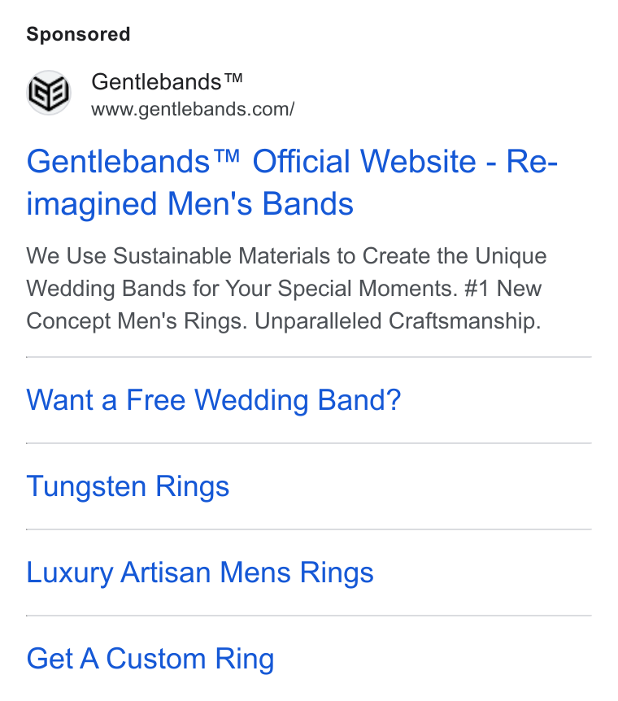Click the Sponsored label

coord(78,34)
